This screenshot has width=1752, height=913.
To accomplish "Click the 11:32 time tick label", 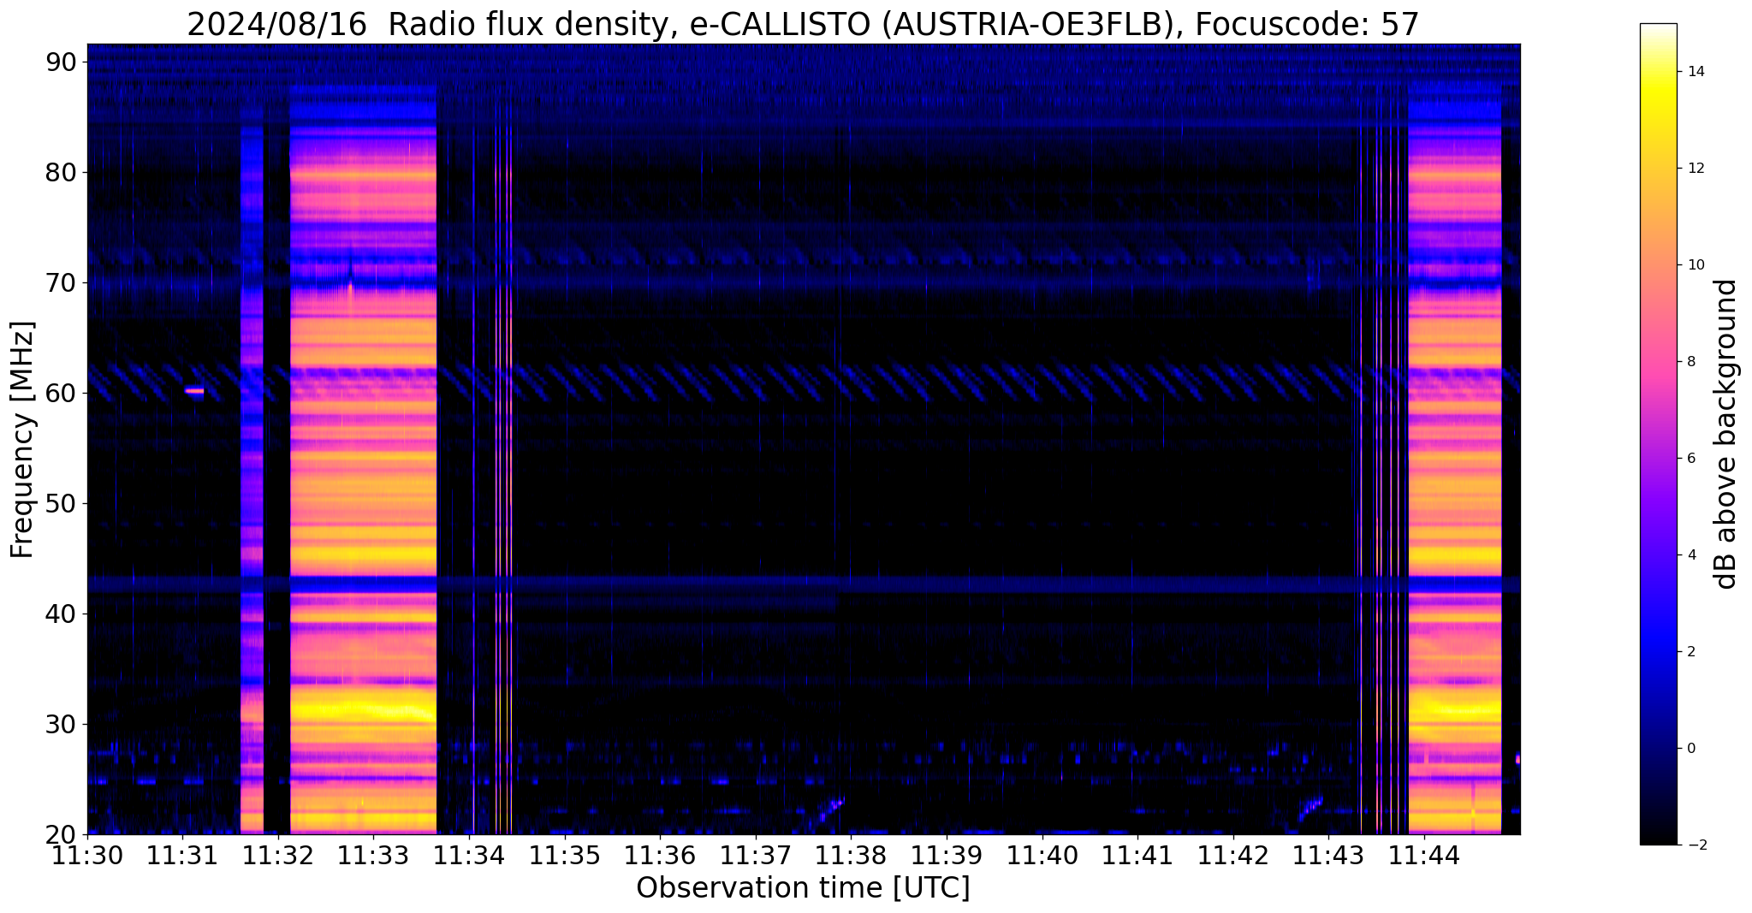I will 278,856.
